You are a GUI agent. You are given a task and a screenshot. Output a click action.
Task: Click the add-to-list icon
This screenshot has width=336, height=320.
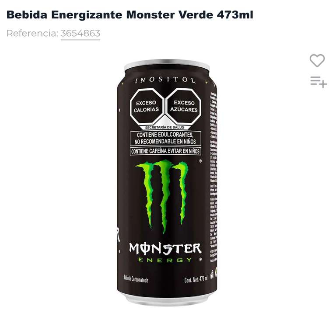click(x=318, y=82)
